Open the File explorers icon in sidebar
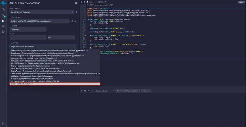 pyautogui.click(x=3, y=9)
